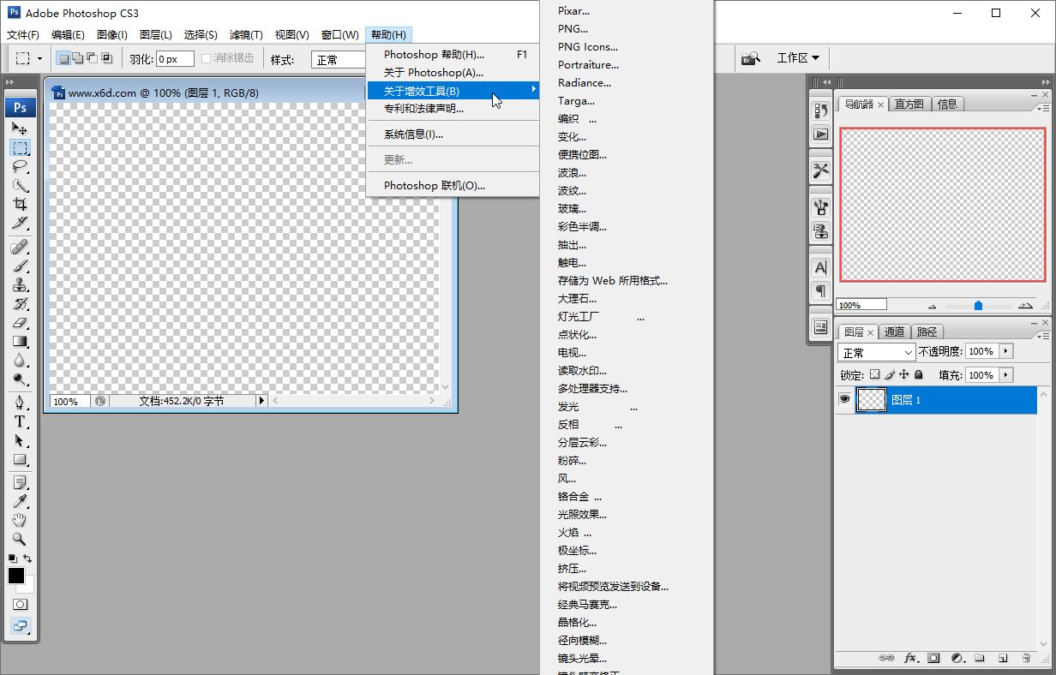Choose the Zoom magnifier tool

pos(20,540)
